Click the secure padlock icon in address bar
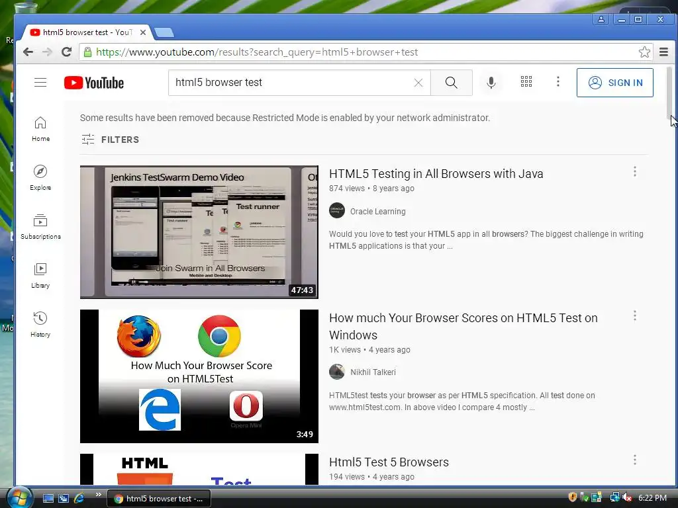The image size is (678, 508). click(x=87, y=52)
